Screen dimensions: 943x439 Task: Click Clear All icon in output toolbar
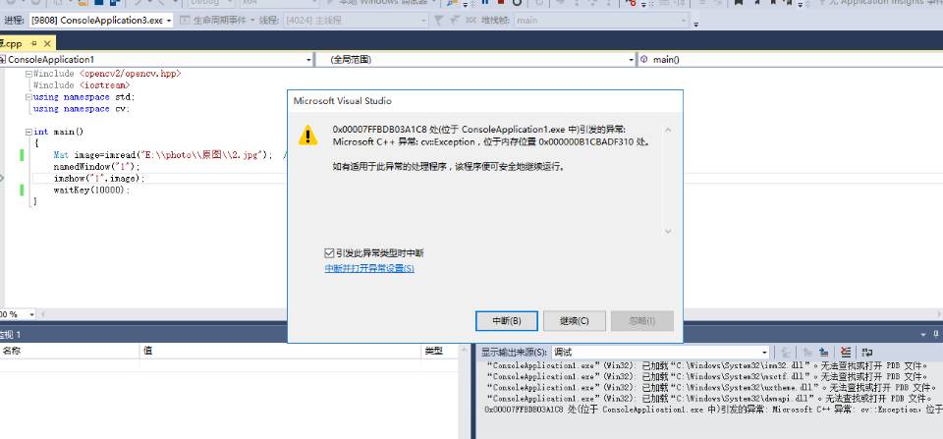point(846,352)
